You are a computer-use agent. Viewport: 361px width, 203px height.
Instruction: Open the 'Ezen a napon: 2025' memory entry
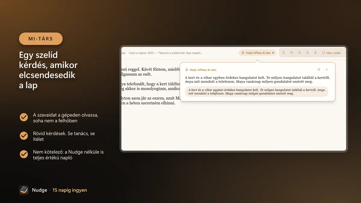pyautogui.click(x=165, y=53)
